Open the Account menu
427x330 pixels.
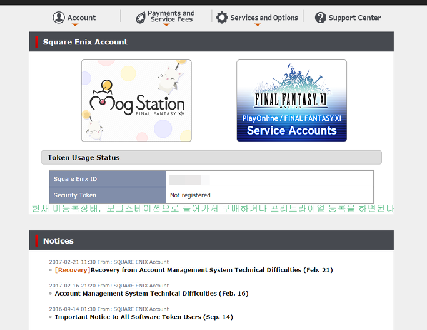pyautogui.click(x=81, y=18)
